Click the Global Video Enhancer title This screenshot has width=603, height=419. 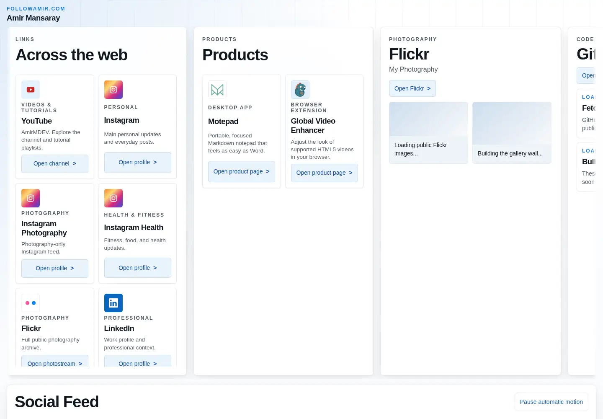point(313,126)
